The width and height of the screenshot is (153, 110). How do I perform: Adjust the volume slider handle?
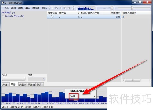pos(112,8)
